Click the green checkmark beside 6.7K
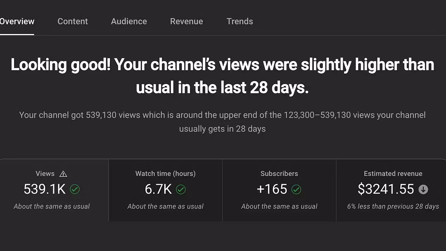 (181, 189)
